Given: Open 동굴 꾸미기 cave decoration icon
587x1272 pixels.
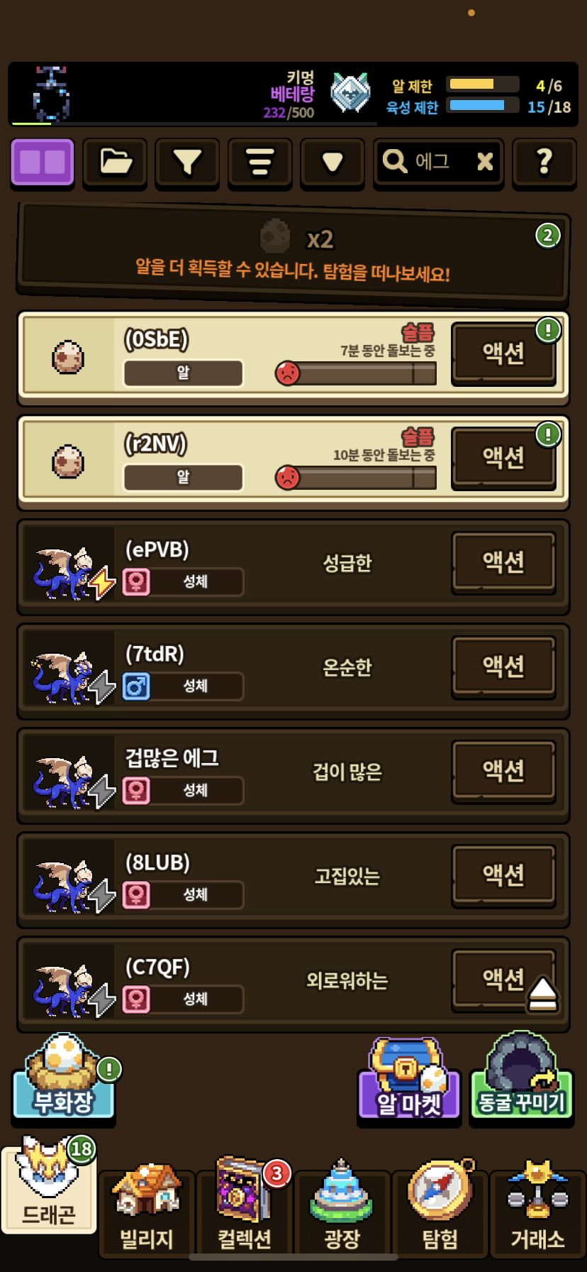Looking at the screenshot, I should point(522,1079).
